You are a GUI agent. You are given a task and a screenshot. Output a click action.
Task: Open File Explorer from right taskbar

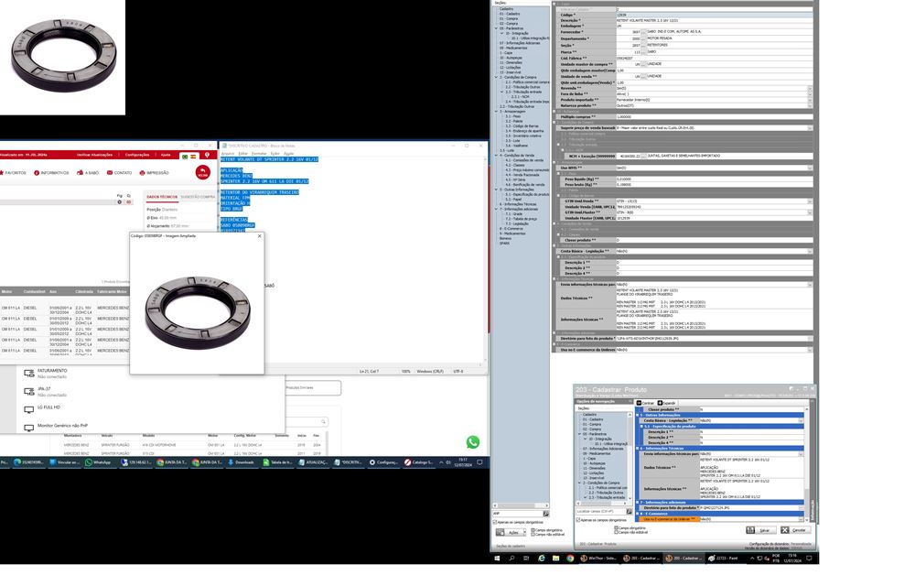click(x=555, y=559)
